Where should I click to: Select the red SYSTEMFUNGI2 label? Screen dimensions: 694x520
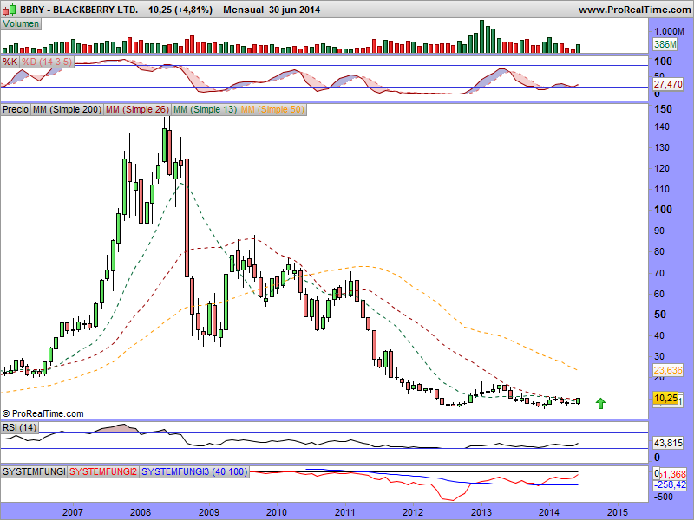(103, 471)
